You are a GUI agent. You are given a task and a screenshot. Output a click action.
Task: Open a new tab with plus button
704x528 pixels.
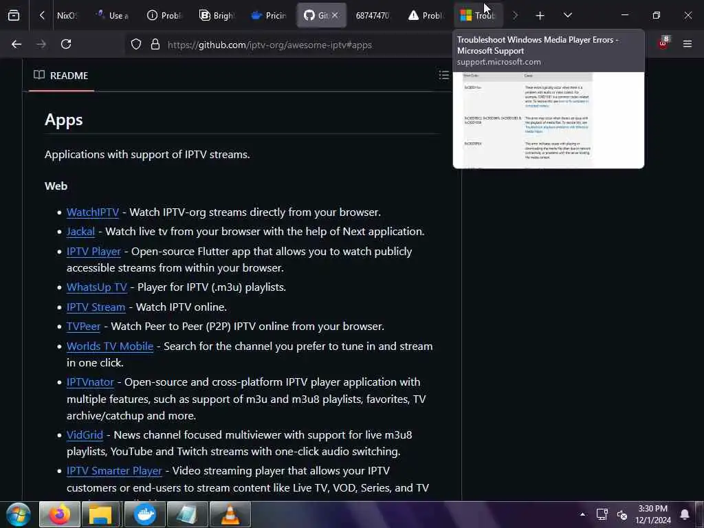point(540,16)
